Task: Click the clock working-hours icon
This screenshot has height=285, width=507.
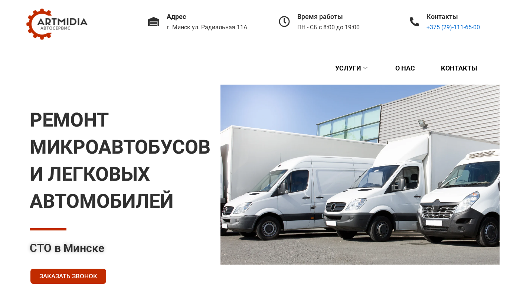Action: [x=284, y=22]
